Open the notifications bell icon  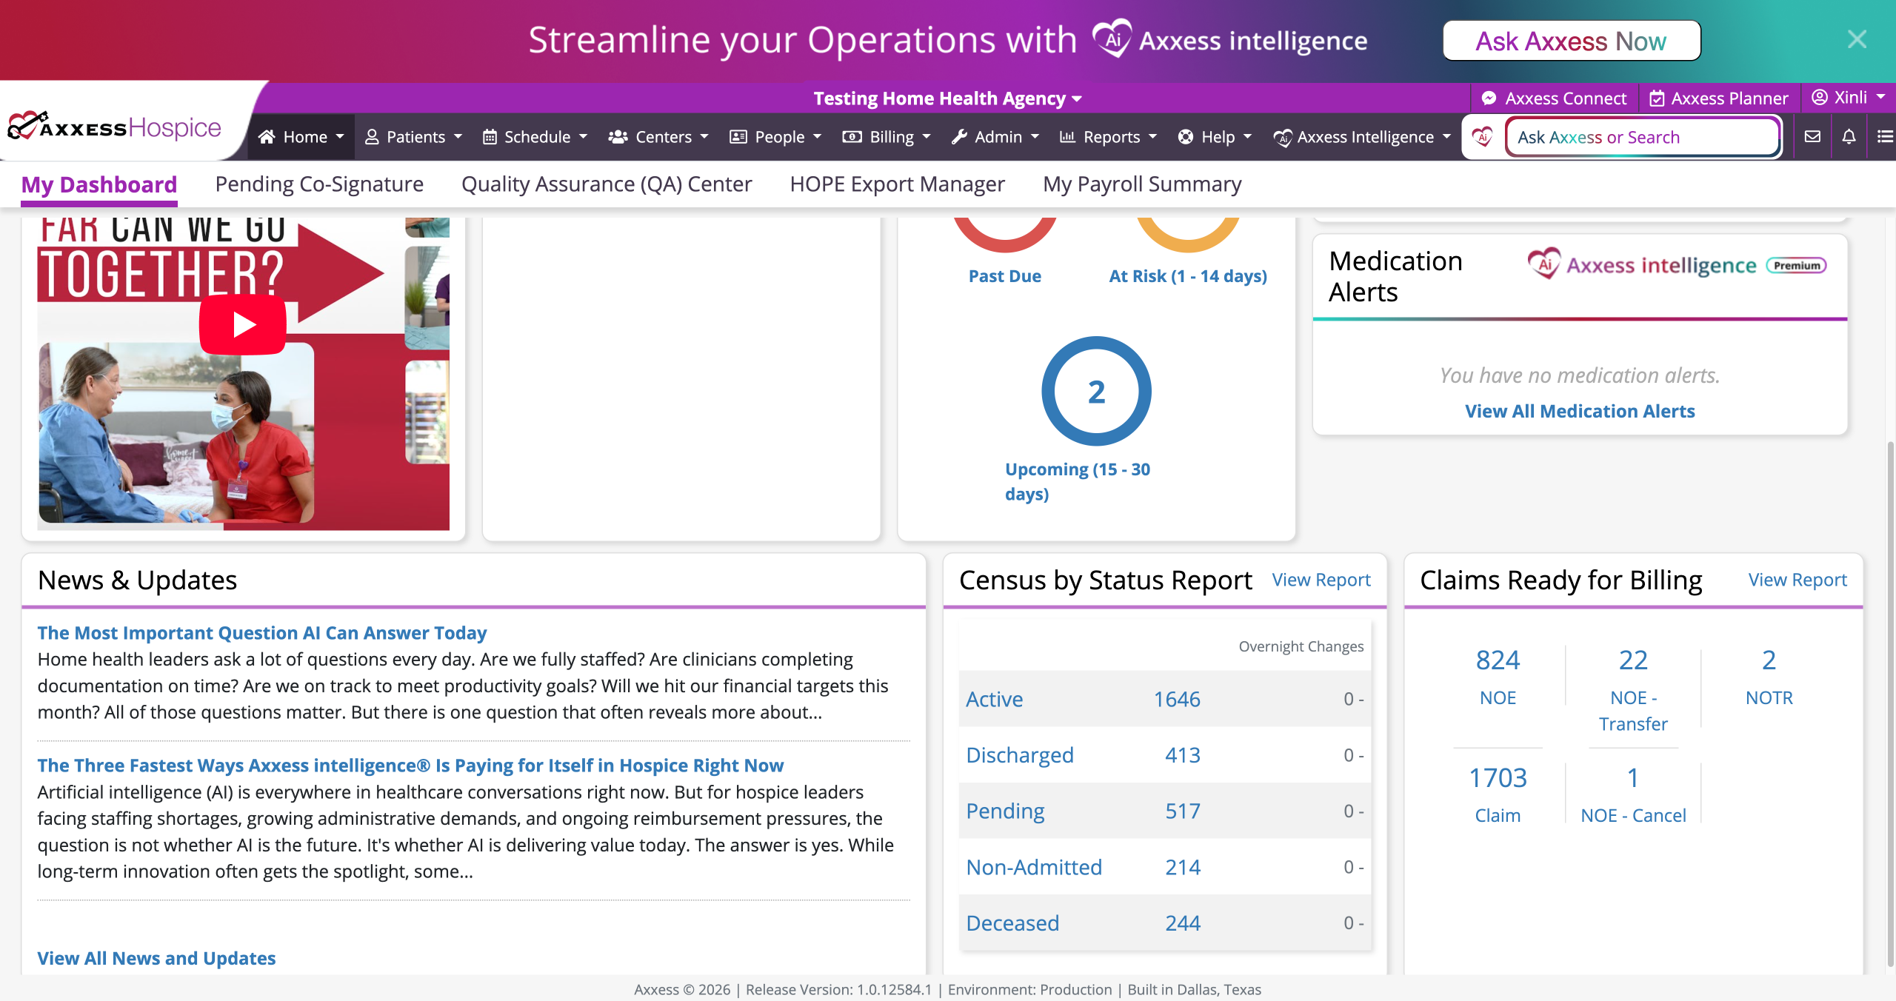click(1849, 136)
